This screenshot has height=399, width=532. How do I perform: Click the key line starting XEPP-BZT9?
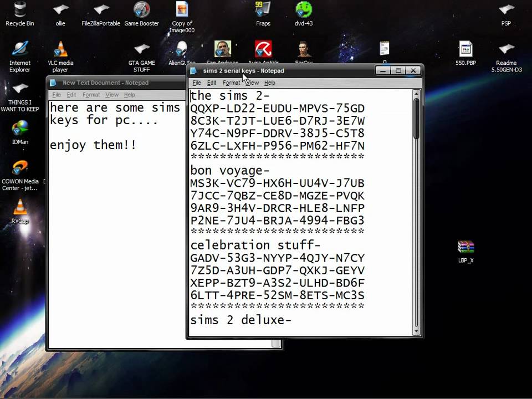tap(278, 283)
